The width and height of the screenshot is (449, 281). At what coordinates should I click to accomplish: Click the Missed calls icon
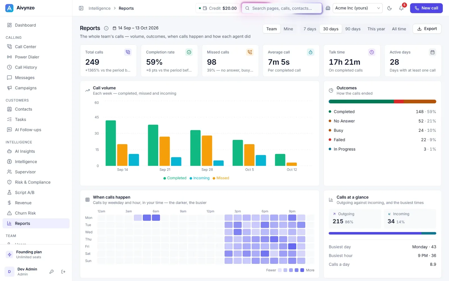(250, 52)
